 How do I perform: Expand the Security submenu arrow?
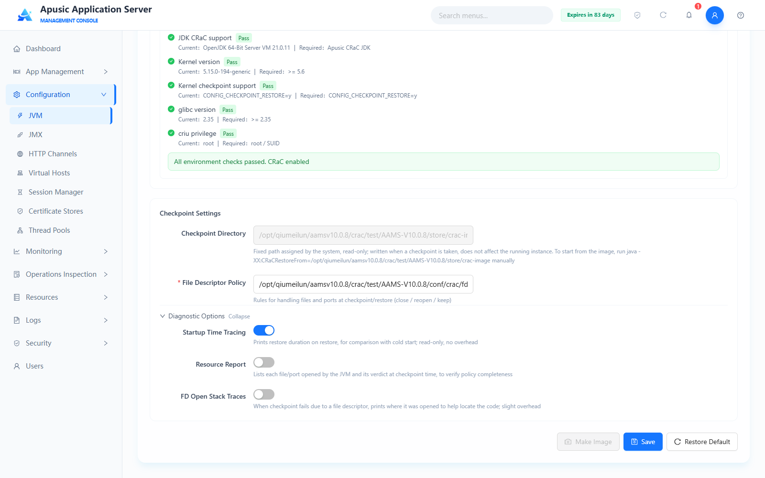point(106,343)
